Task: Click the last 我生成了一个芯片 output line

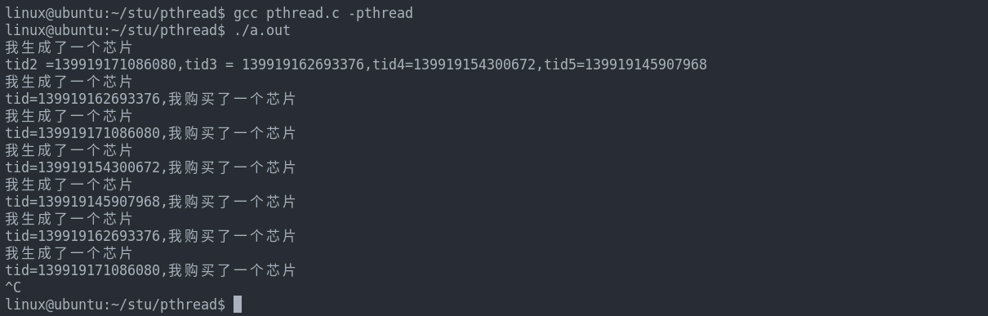Action: 69,253
